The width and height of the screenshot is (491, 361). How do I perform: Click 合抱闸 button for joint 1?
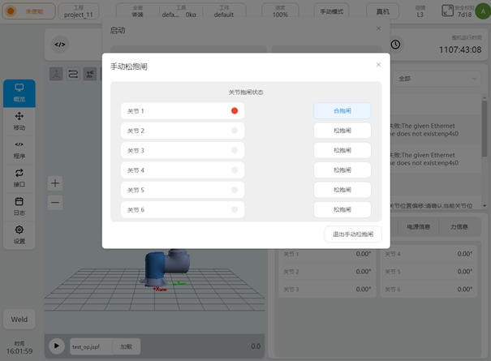342,111
